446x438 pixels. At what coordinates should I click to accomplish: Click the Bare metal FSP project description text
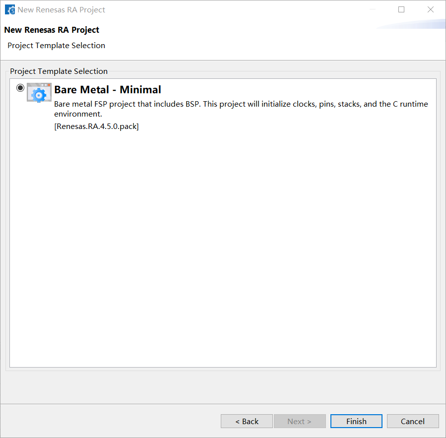(241, 109)
